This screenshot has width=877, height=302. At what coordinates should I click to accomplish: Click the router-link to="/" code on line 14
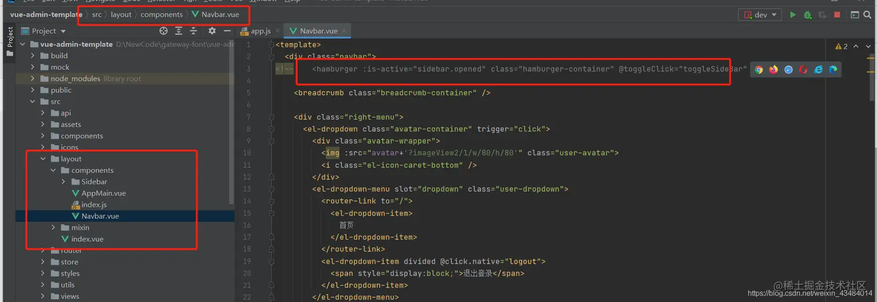click(x=367, y=201)
